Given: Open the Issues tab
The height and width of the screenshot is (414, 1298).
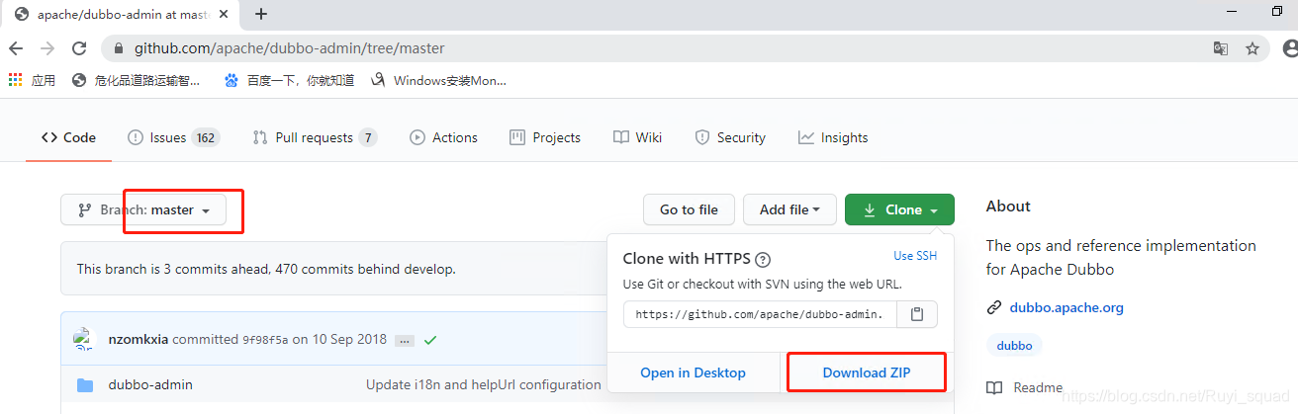Looking at the screenshot, I should 173,137.
